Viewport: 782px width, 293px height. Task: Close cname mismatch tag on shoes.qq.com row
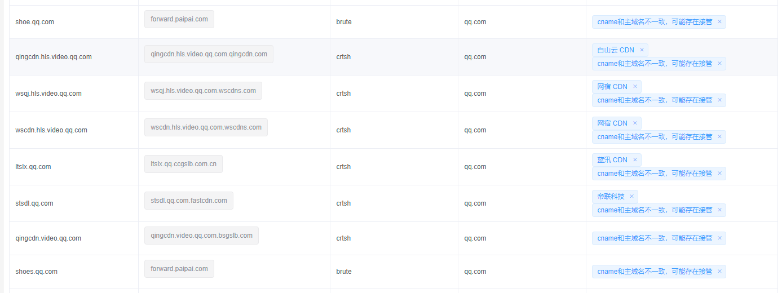click(719, 272)
